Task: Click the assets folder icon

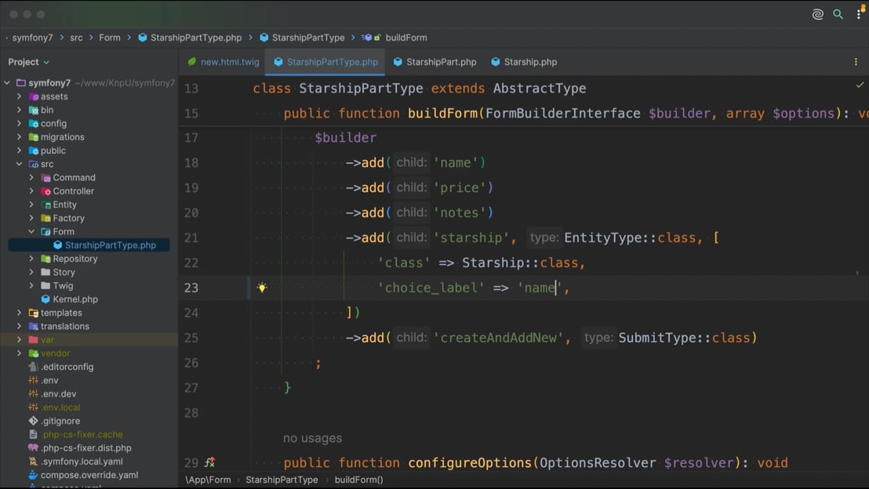Action: click(x=33, y=96)
